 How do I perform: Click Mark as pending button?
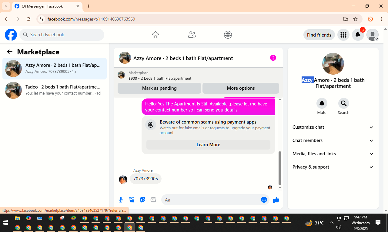tap(159, 88)
